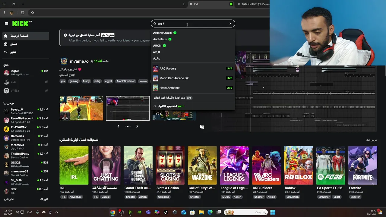
Task: Open 3mr recommended channel
Action: pyautogui.click(x=26, y=191)
